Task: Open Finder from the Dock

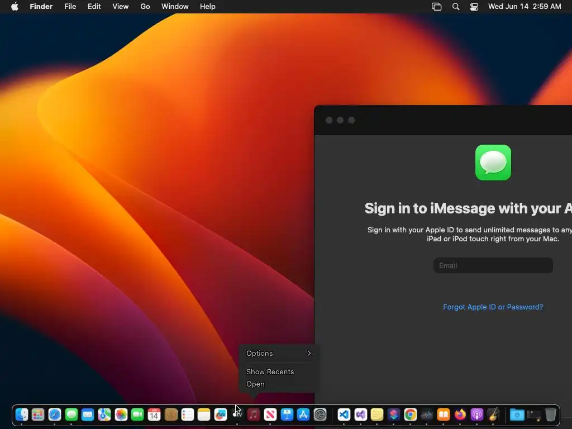Action: click(22, 415)
